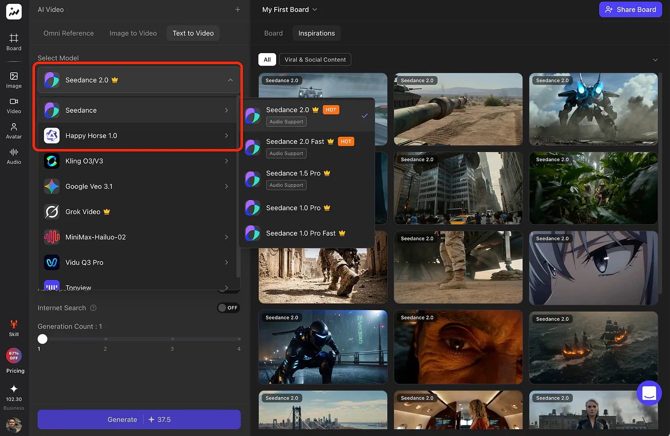Click the Pricing link in sidebar

pyautogui.click(x=15, y=371)
